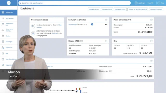This screenshot has width=166, height=93.
Task: Expand the company account dropdown
Action: pyautogui.click(x=151, y=3)
